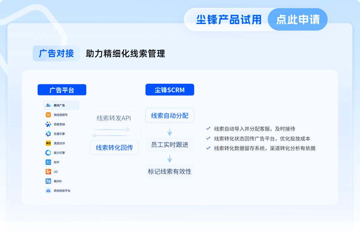This screenshot has width=360, height=233.
Task: Click the 标记线索有效性 box
Action: [170, 172]
